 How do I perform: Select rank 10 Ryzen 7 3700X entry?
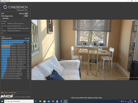15,56
